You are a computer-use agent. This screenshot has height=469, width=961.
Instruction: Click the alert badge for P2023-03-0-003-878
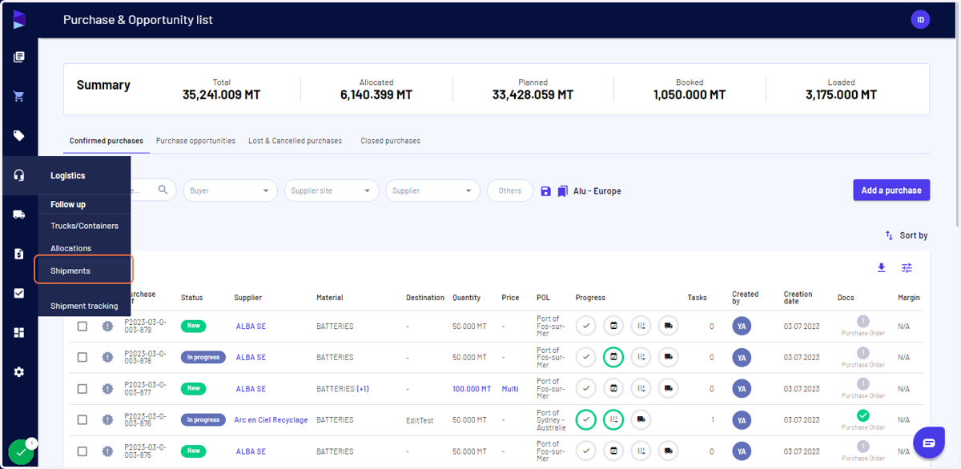click(108, 357)
